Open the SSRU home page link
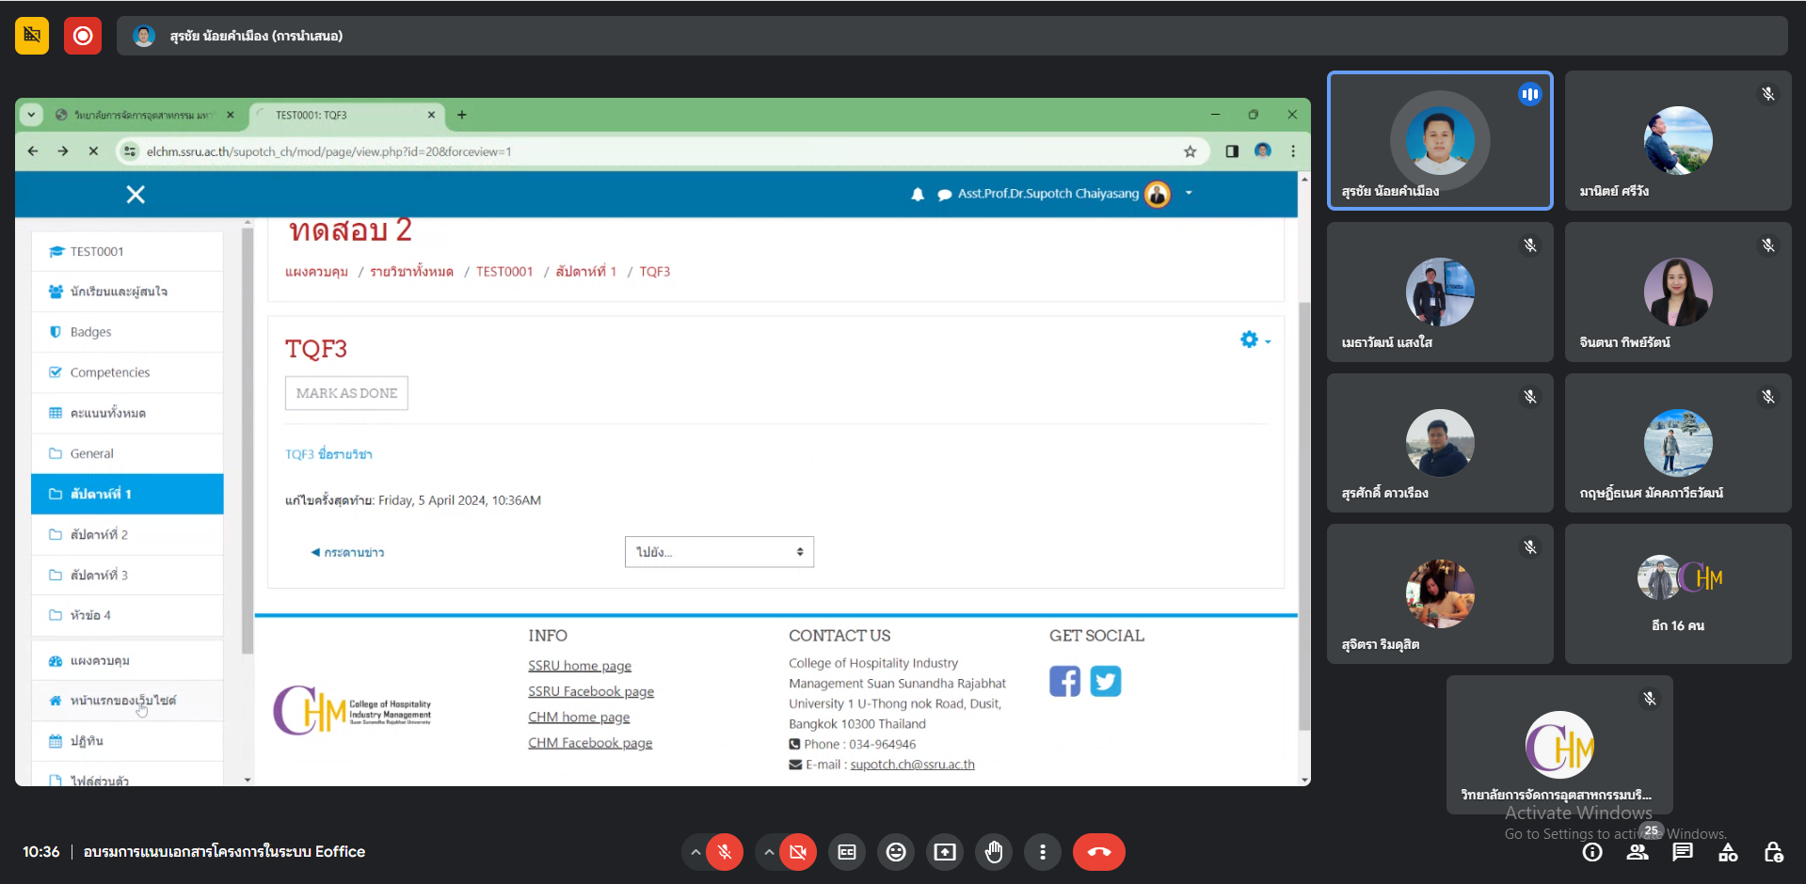This screenshot has width=1806, height=884. tap(580, 666)
